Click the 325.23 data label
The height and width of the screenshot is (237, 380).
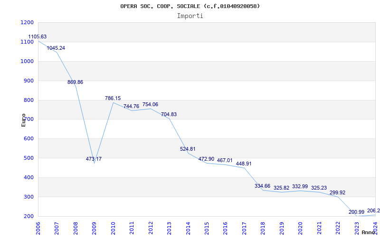[319, 188]
